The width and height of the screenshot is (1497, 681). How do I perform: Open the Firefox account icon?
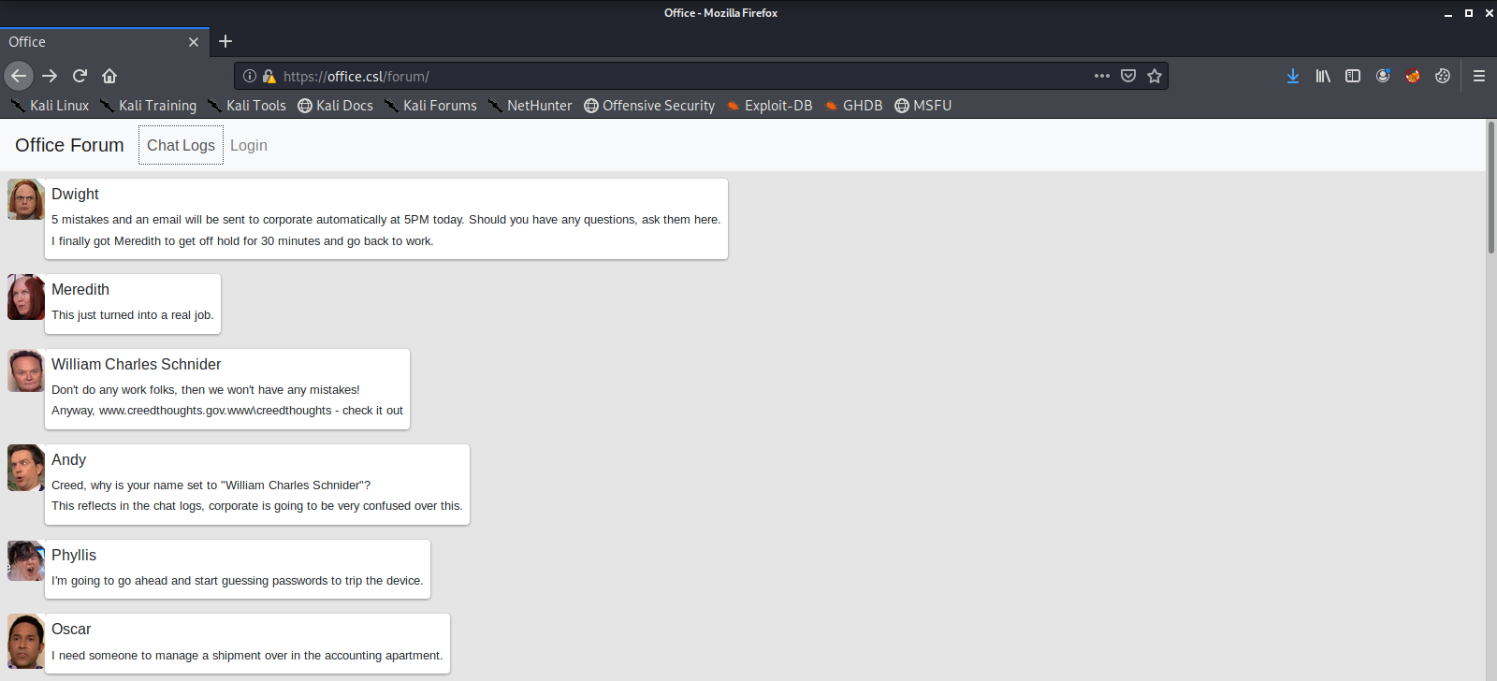(x=1383, y=76)
